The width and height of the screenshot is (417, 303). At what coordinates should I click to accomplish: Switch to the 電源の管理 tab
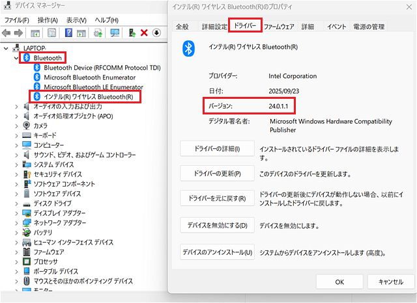coord(369,27)
